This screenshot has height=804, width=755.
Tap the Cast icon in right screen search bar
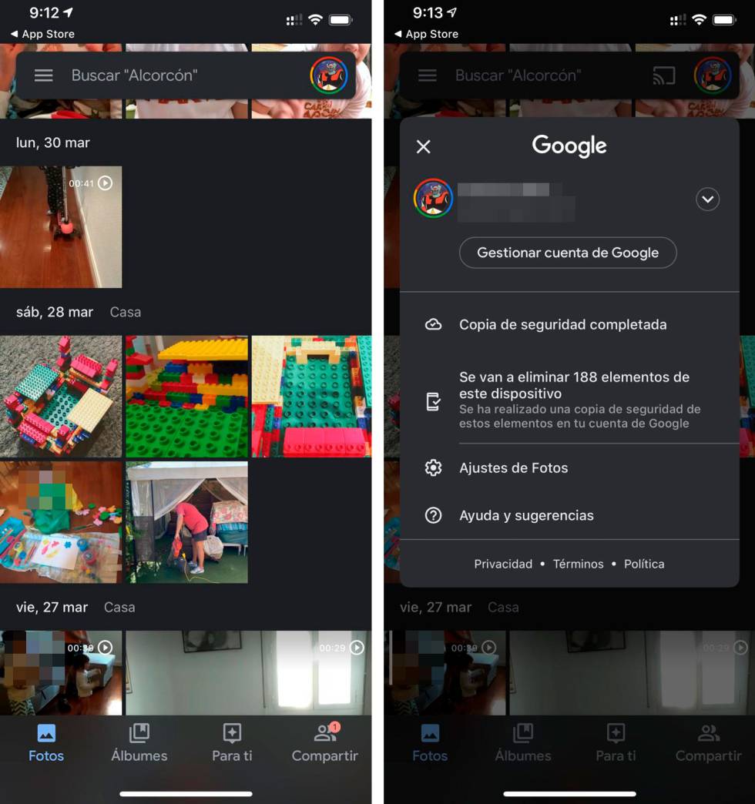click(663, 75)
